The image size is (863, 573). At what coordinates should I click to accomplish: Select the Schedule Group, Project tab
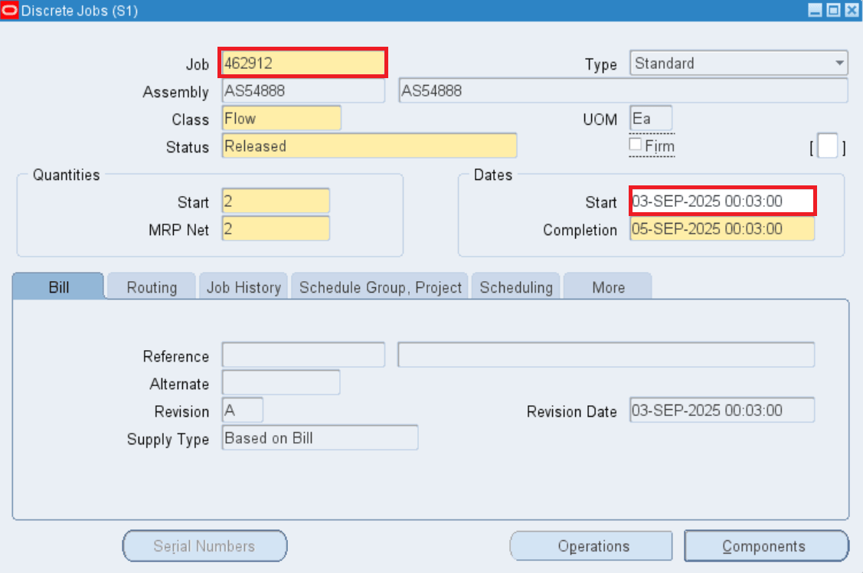coord(379,286)
